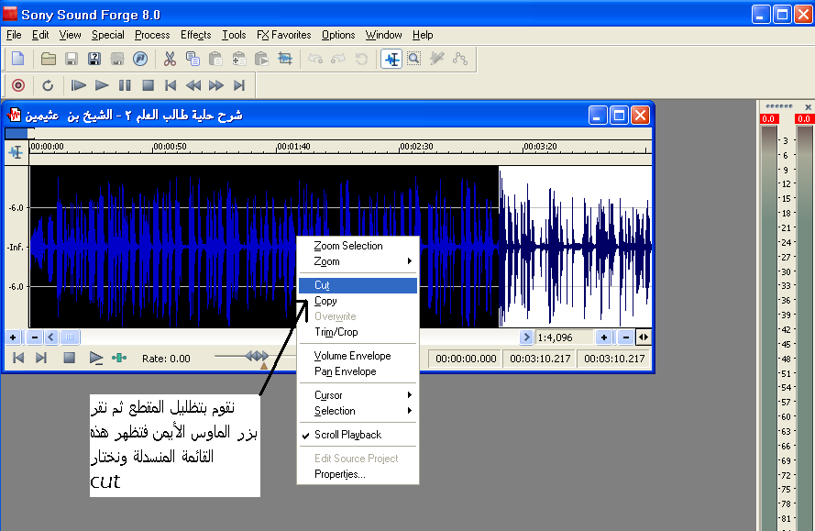
Task: Toggle the Scroll Playback checkmark
Action: click(x=358, y=435)
